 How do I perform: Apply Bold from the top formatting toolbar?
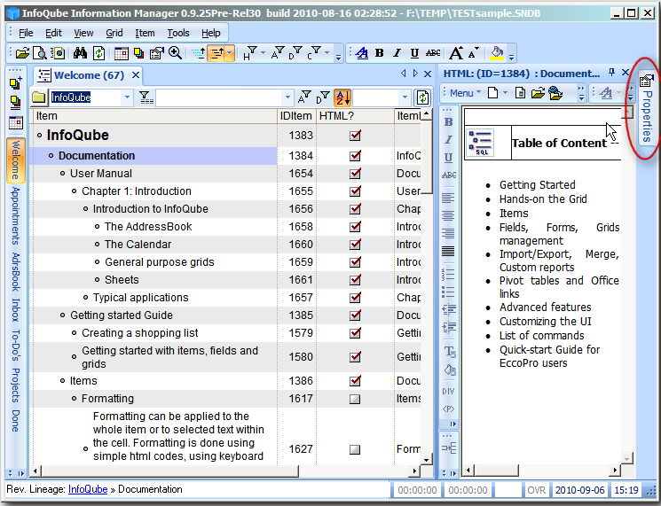pyautogui.click(x=380, y=53)
